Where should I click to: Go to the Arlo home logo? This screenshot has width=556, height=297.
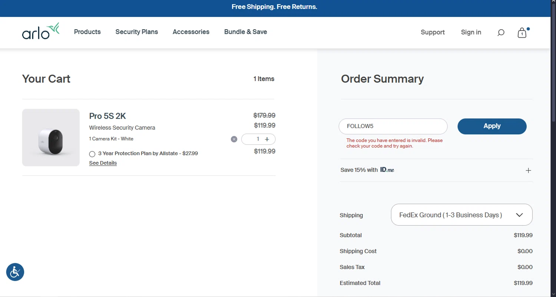(x=41, y=31)
